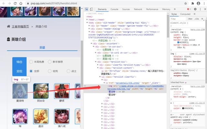The height and width of the screenshot is (129, 207).
Task: Expand the herolist-types div node
Action: 98,65
